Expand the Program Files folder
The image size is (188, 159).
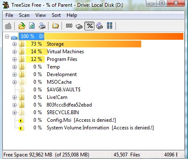pyautogui.click(x=14, y=59)
